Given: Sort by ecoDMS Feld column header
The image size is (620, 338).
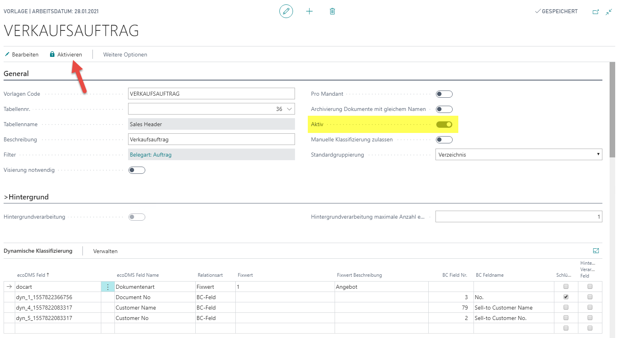Looking at the screenshot, I should [x=33, y=275].
